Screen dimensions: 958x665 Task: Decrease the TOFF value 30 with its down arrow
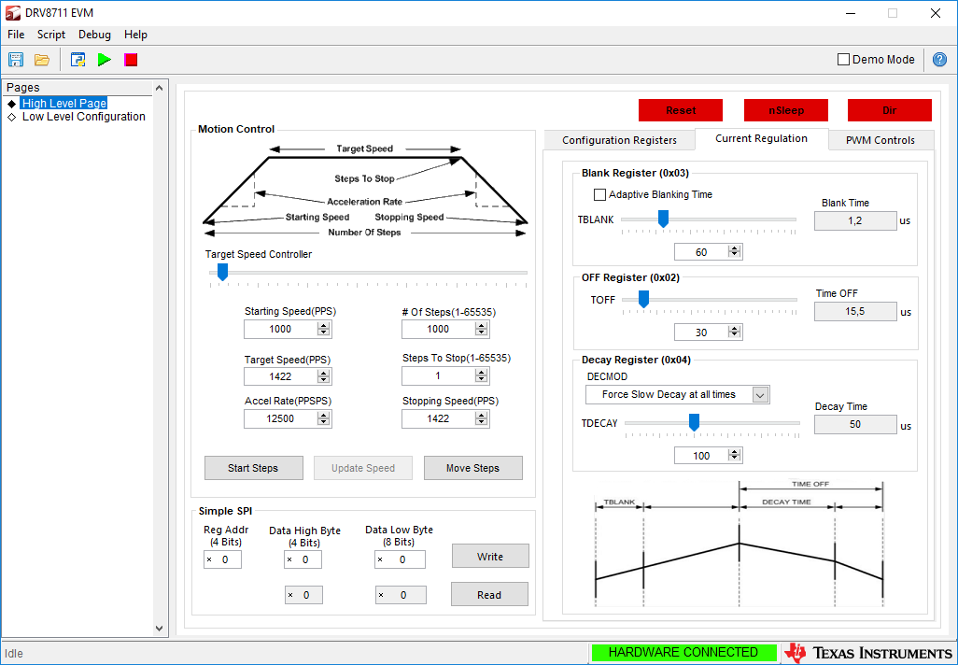coord(735,336)
